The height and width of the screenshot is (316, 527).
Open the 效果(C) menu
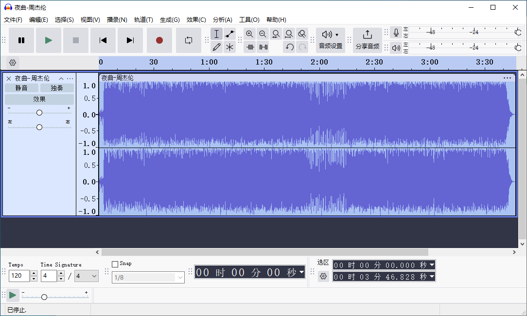pyautogui.click(x=196, y=20)
